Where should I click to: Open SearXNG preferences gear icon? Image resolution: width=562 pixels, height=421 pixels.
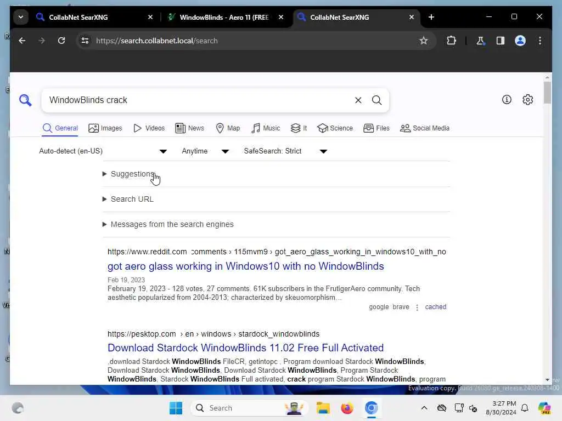tap(527, 100)
